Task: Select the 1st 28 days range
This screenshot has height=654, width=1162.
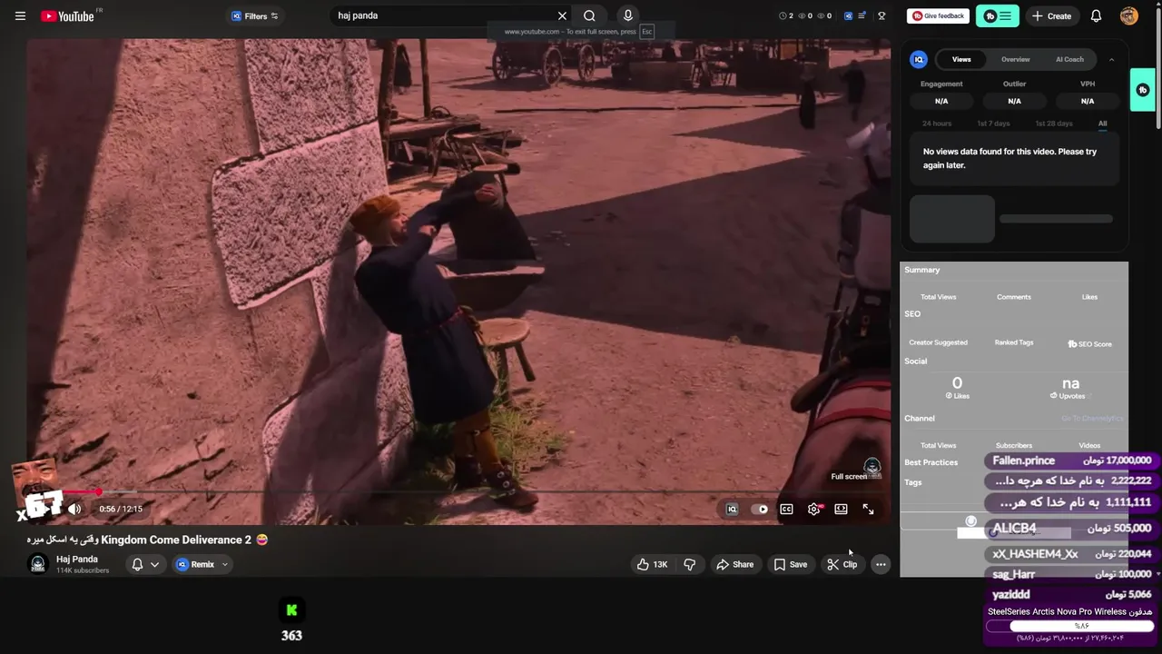Action: (x=1054, y=124)
